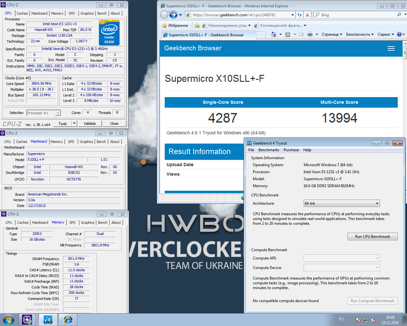Click the Run CPU Benchmark button
The image size is (407, 326).
click(x=373, y=237)
